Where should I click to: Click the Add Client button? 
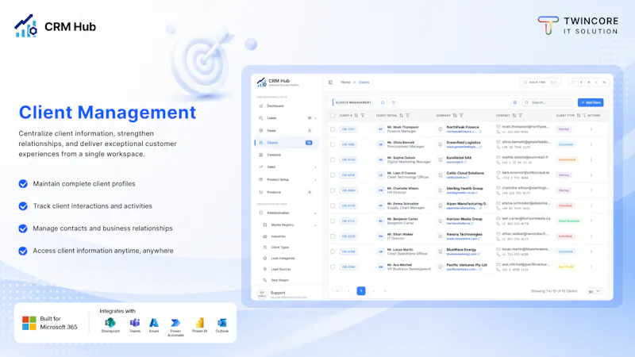pos(591,102)
